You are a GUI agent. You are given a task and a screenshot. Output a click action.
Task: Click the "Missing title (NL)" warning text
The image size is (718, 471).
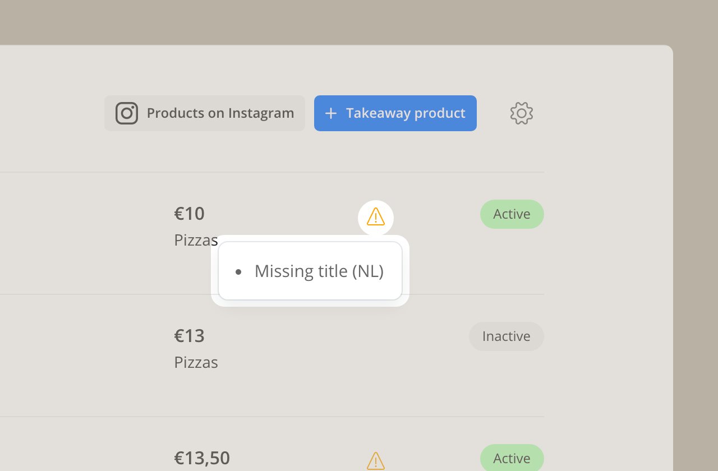click(319, 271)
